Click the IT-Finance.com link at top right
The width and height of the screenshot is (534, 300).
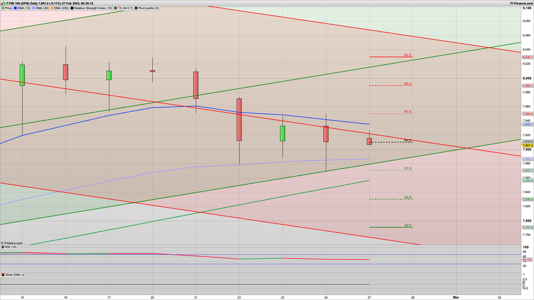coord(521,3)
